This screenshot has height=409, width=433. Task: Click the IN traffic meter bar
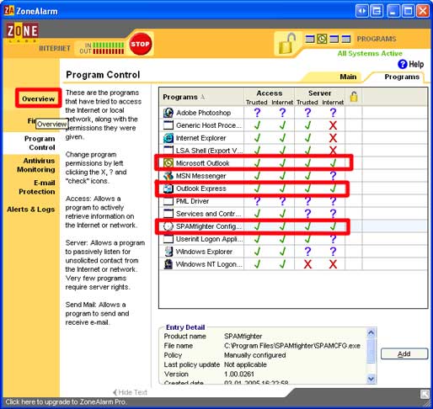click(108, 45)
